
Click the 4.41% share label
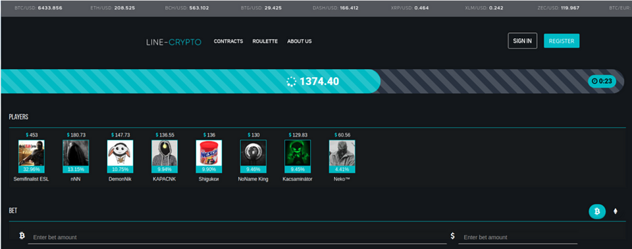click(342, 169)
